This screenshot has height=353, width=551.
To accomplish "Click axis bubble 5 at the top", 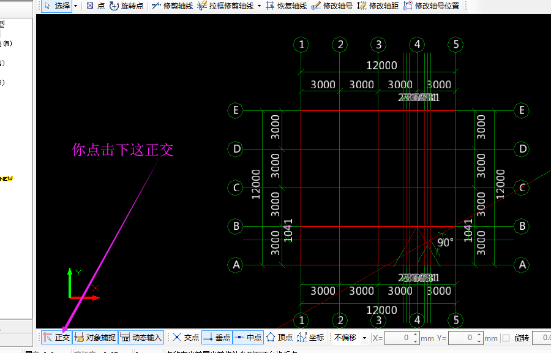I will 455,45.
